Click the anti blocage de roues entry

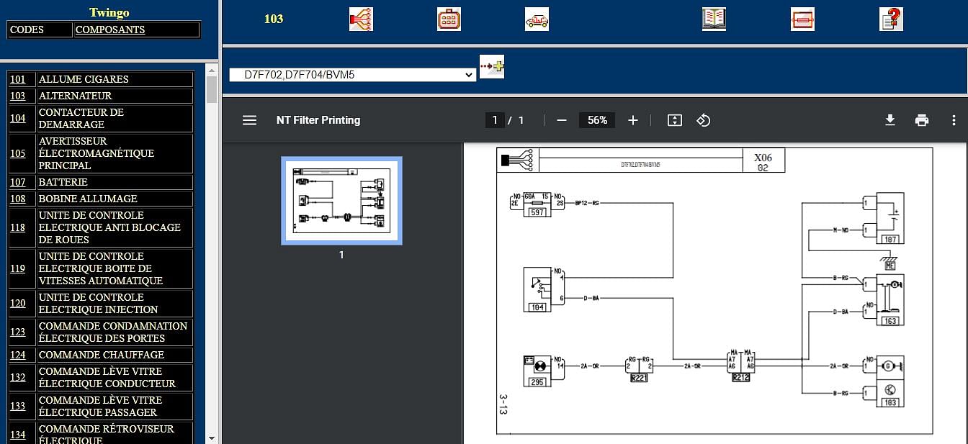(x=109, y=227)
